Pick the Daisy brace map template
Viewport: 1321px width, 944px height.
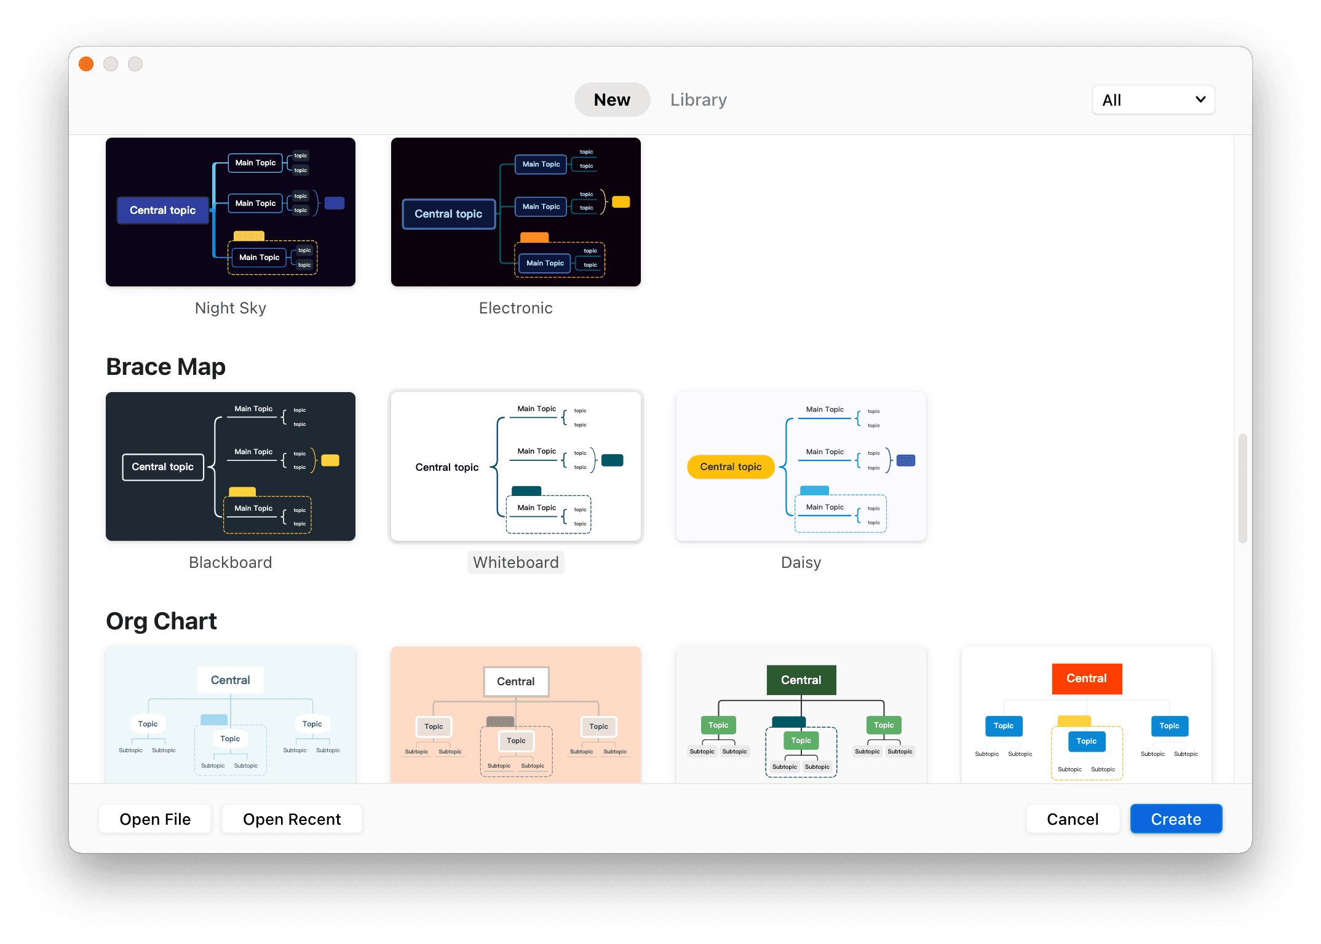[801, 466]
